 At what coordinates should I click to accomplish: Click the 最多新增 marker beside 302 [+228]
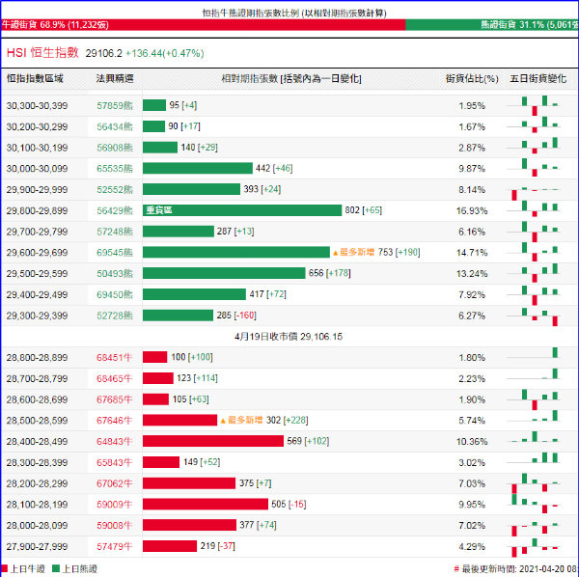coord(241,420)
